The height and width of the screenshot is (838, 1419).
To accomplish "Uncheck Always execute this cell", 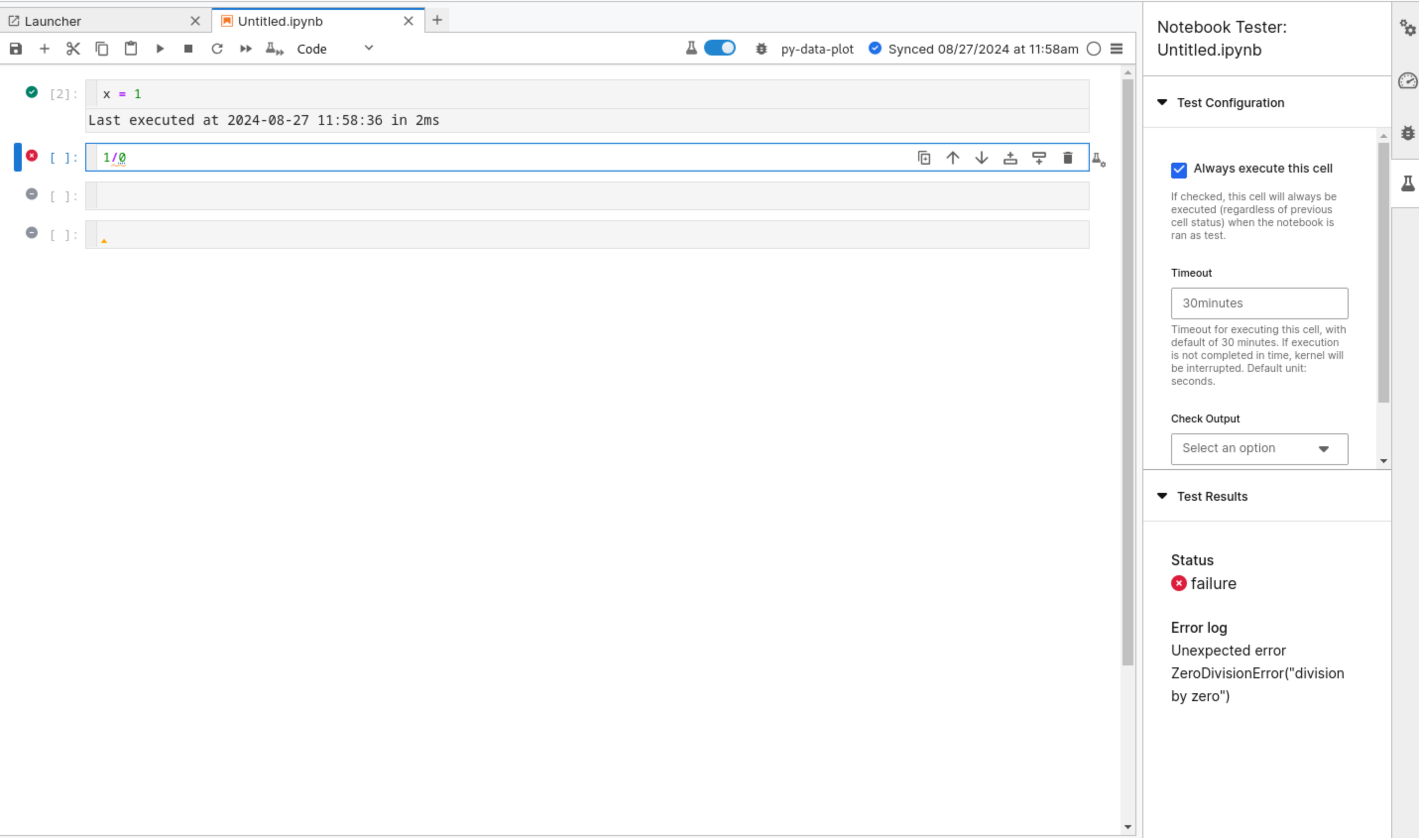I will [x=1179, y=170].
